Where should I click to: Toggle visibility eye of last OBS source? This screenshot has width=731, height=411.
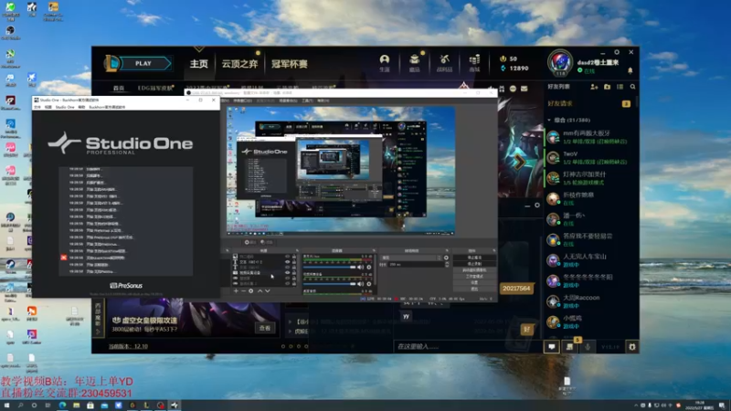click(x=287, y=283)
